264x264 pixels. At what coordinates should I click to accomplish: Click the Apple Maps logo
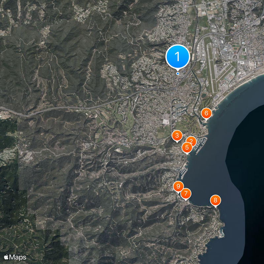15,257
